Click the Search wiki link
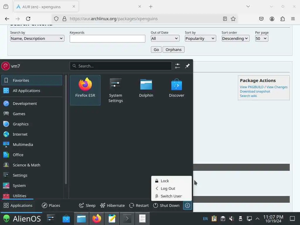Screen dimensions: 300x225 point(248,96)
